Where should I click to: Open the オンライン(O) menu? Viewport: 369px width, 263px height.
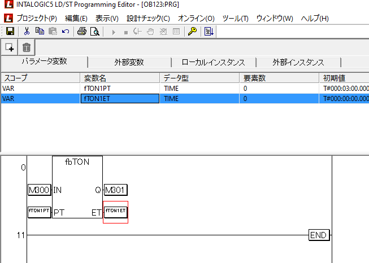click(196, 19)
